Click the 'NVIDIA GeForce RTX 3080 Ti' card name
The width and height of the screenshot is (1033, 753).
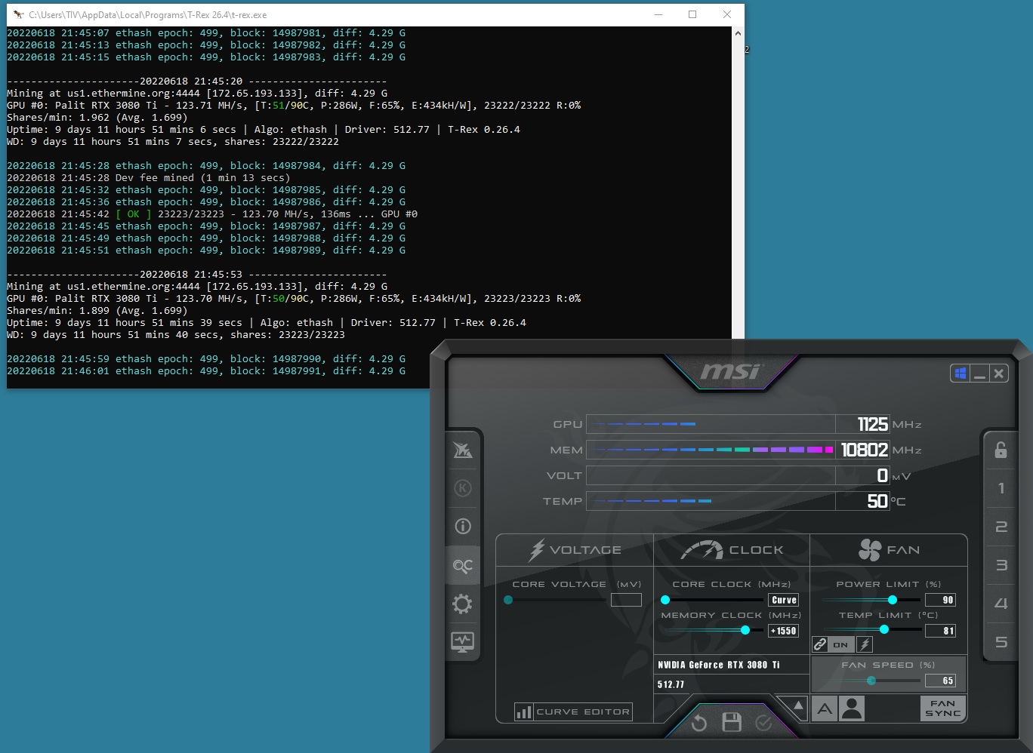(x=719, y=665)
